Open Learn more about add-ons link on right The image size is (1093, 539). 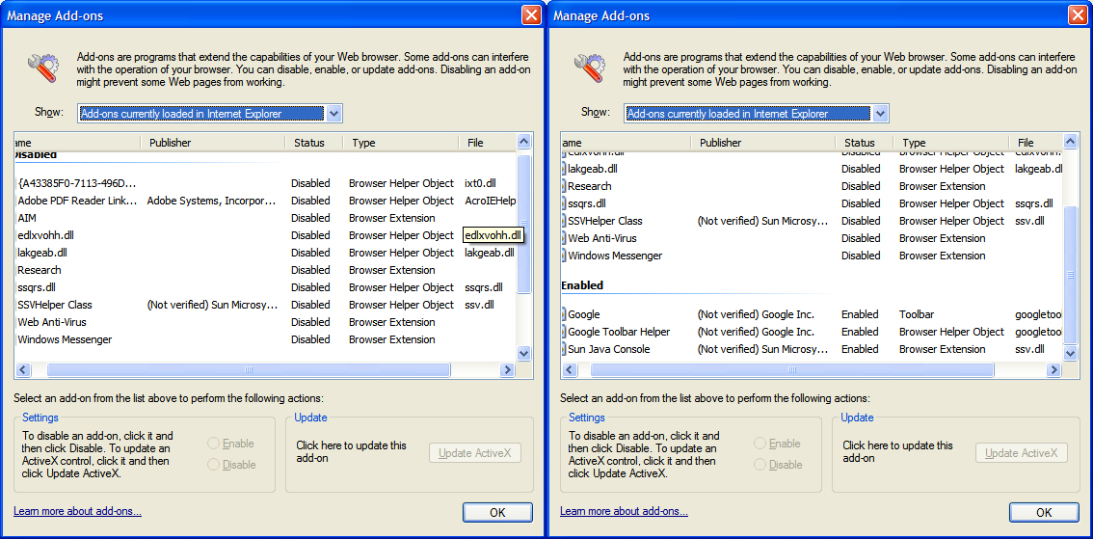pos(624,511)
